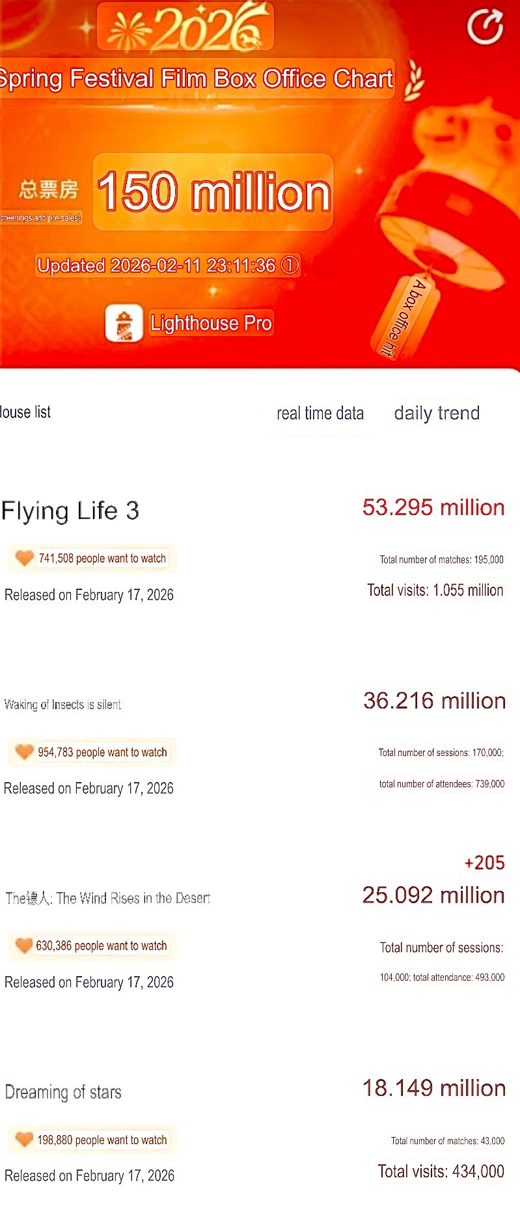Tap the share arrow icon at top right

(486, 27)
